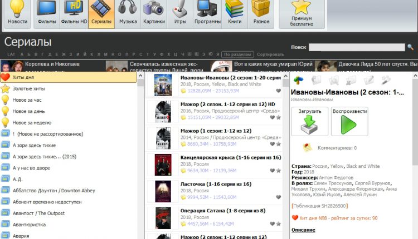Image resolution: width=418 pixels, height=239 pixels.
Task: Filter serials by letter А
Action: point(22,54)
